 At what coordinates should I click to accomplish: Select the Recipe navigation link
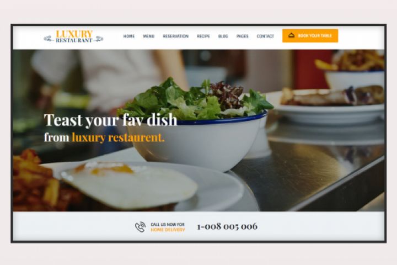point(203,36)
